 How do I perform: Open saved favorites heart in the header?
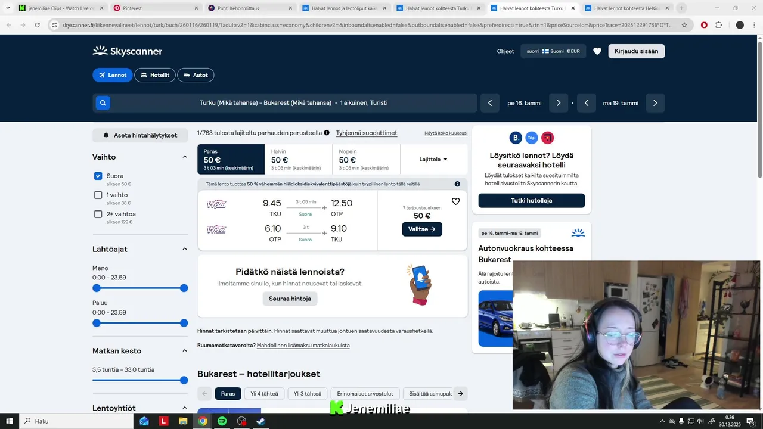pyautogui.click(x=597, y=51)
